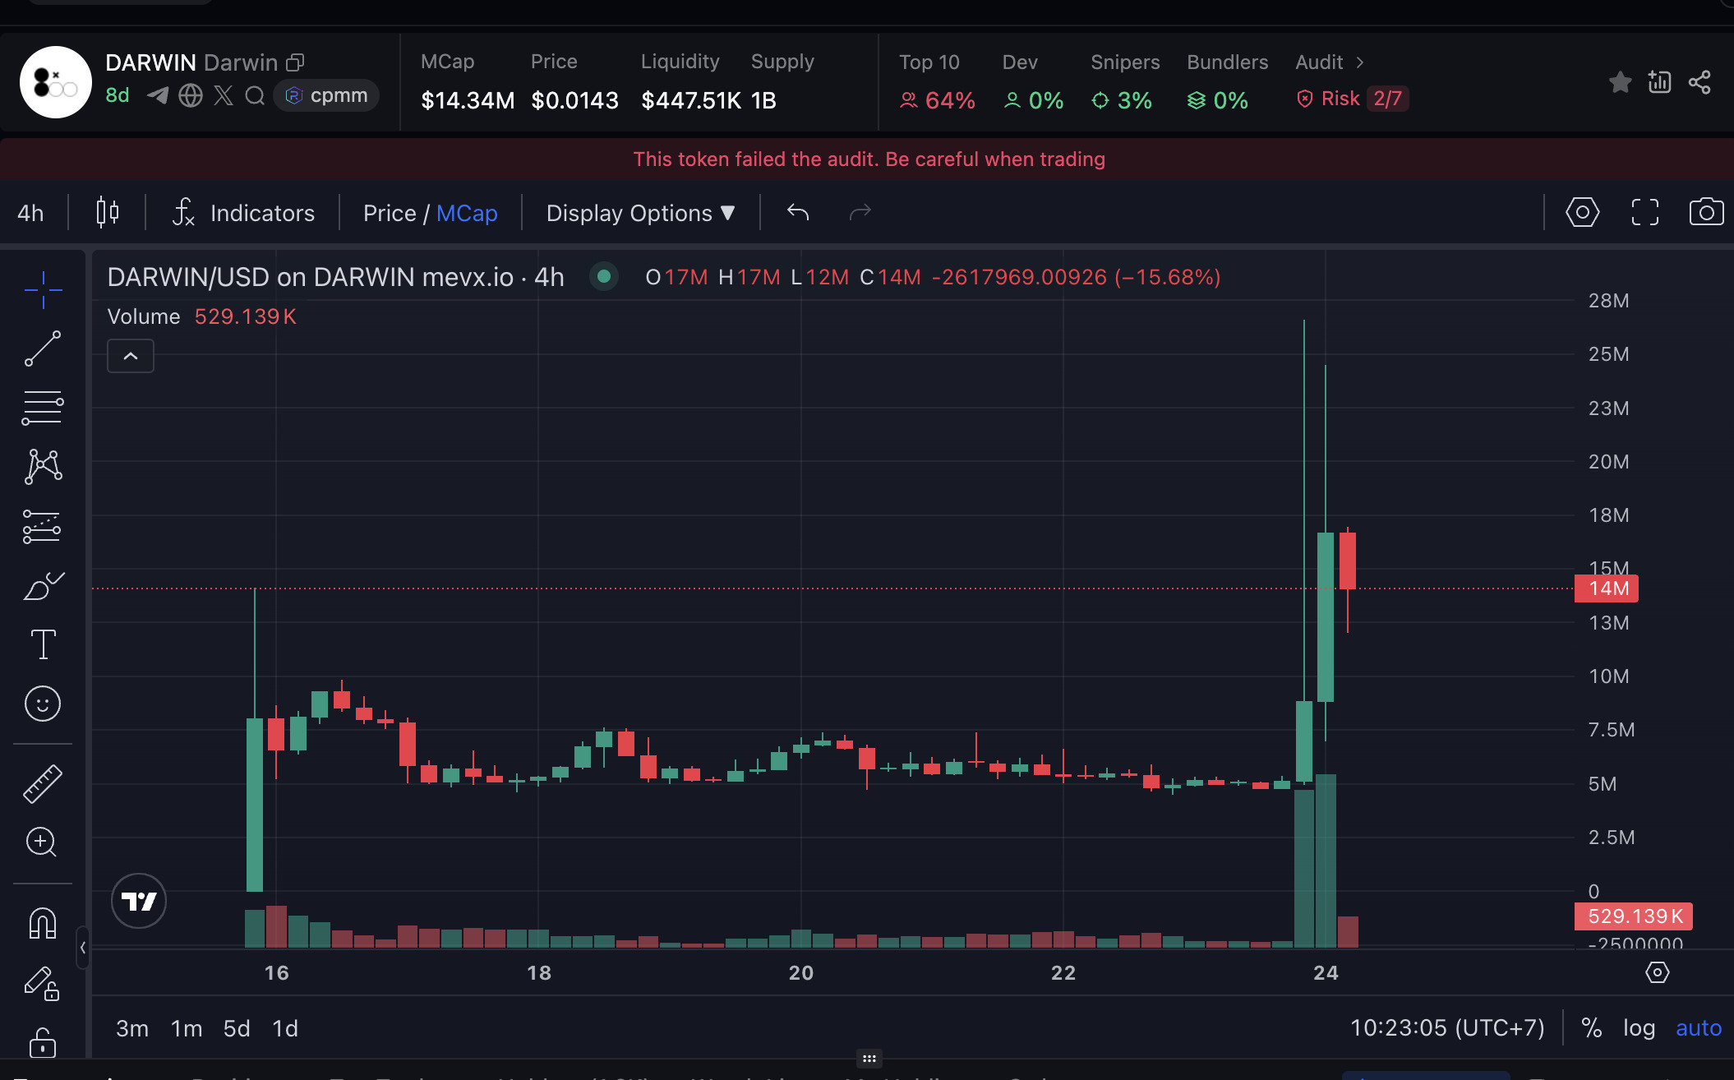Open the TradingView logo link
This screenshot has height=1080, width=1734.
139,901
